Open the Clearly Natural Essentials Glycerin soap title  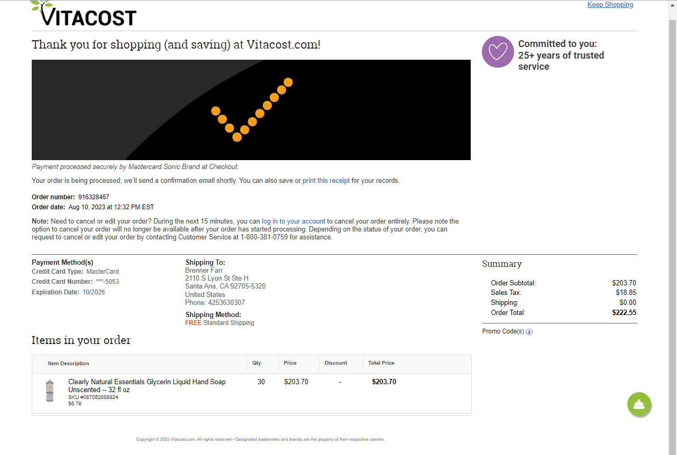tap(147, 386)
